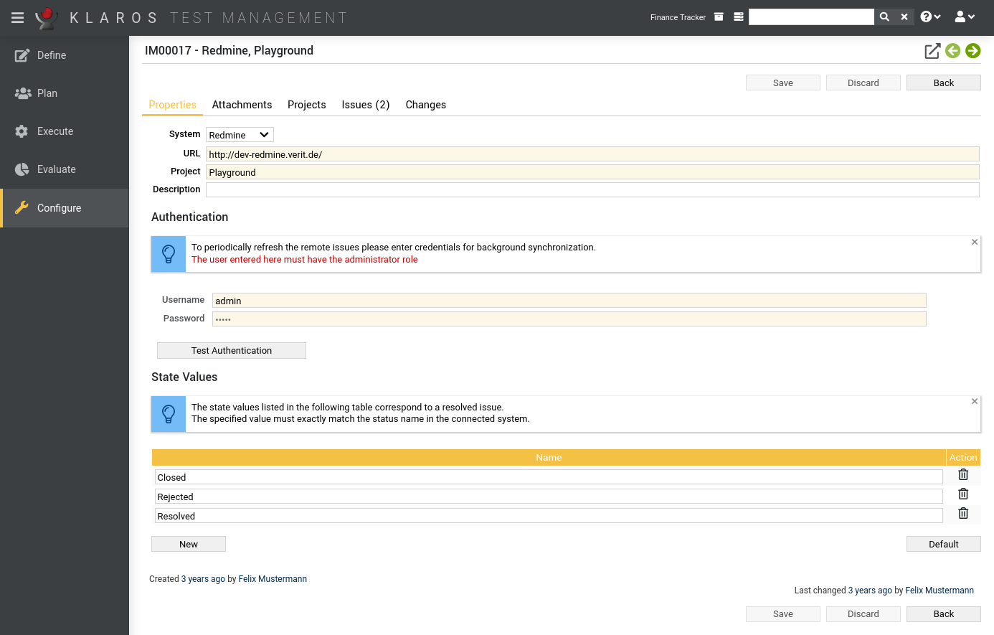Screen dimensions: 994x635
Task: Close the State Values hint box
Action: (974, 402)
